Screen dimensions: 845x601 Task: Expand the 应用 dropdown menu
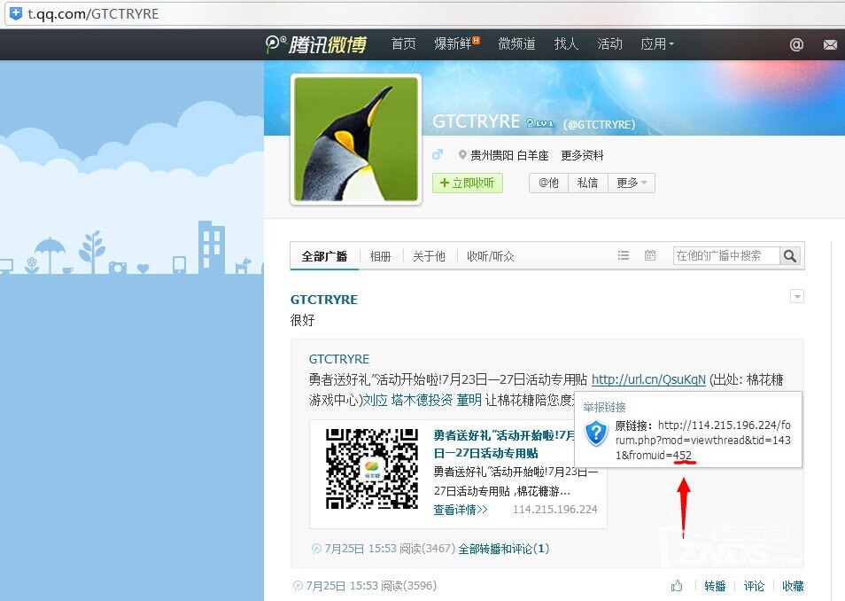[x=657, y=44]
